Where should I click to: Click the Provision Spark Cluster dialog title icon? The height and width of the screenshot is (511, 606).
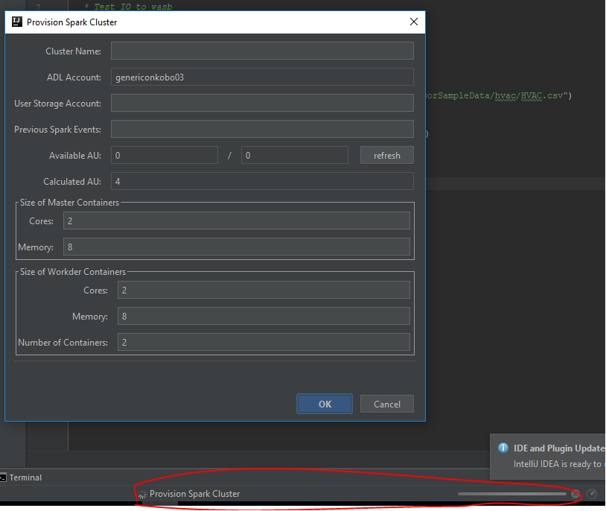point(16,22)
